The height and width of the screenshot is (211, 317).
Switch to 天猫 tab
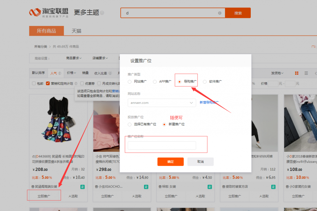(76, 31)
